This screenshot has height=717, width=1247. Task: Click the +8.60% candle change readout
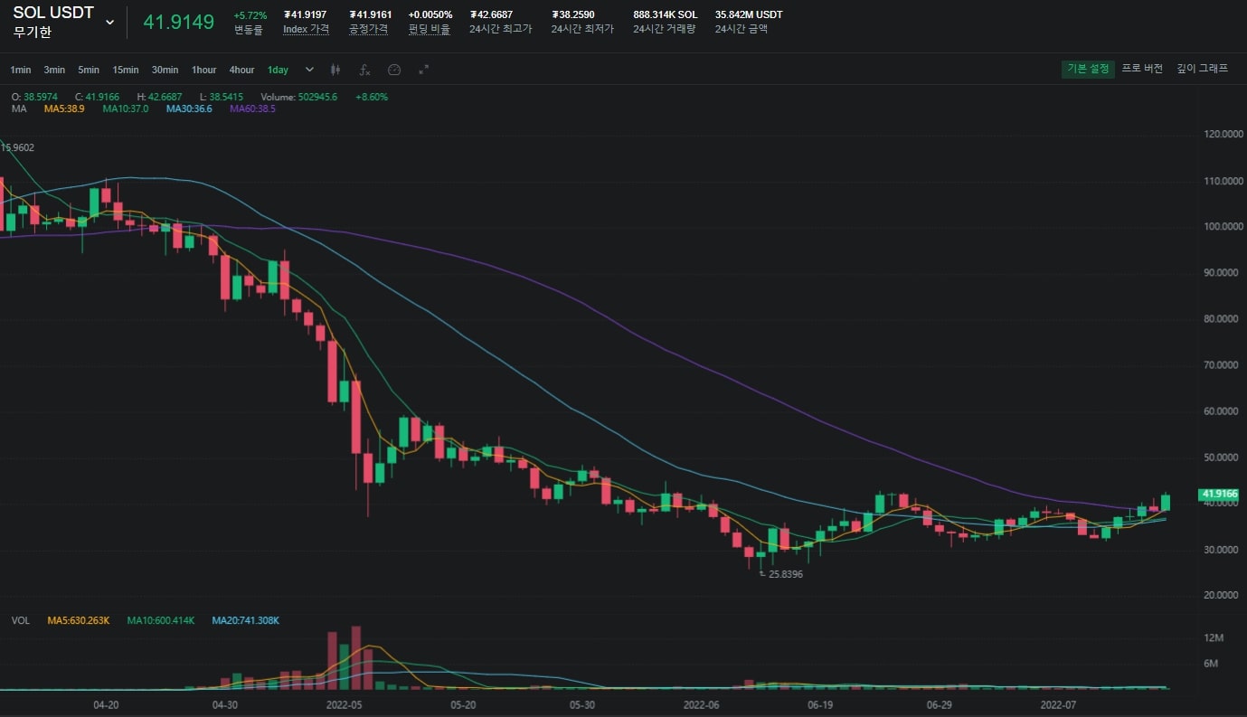point(372,97)
